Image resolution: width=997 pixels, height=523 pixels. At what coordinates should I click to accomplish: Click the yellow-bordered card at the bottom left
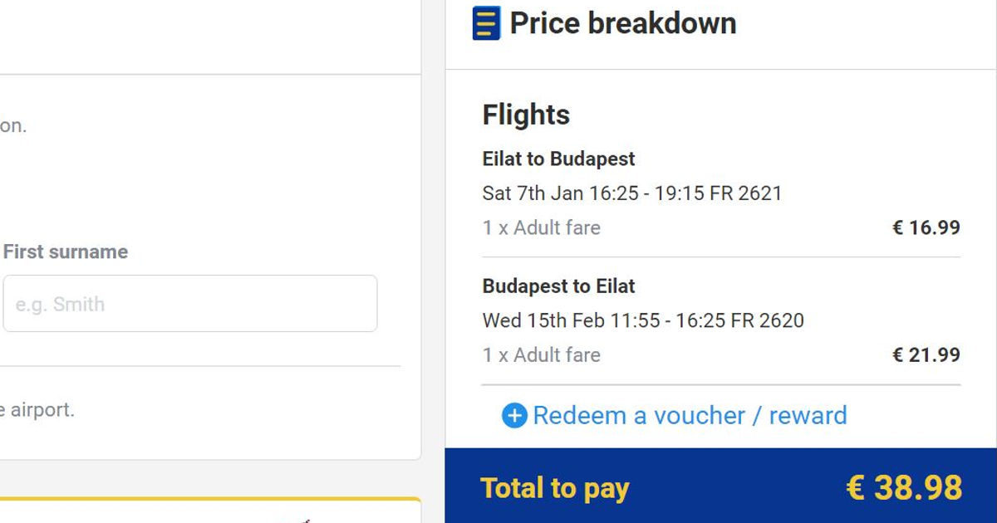click(210, 510)
